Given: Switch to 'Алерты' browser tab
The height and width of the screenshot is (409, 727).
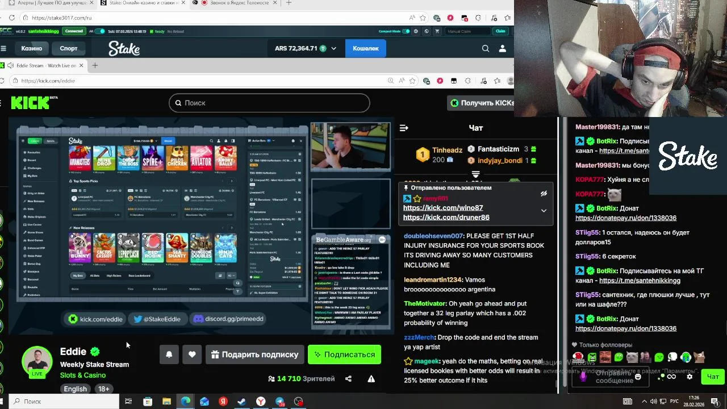Looking at the screenshot, I should point(47,3).
